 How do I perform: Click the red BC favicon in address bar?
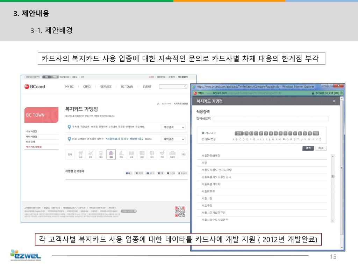coord(195,93)
